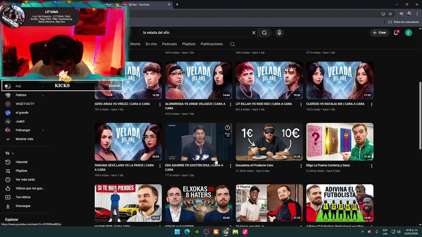Image resolution: width=422 pixels, height=237 pixels.
Task: Open Todos los marcadores bookmarks folder
Action: tap(404, 22)
